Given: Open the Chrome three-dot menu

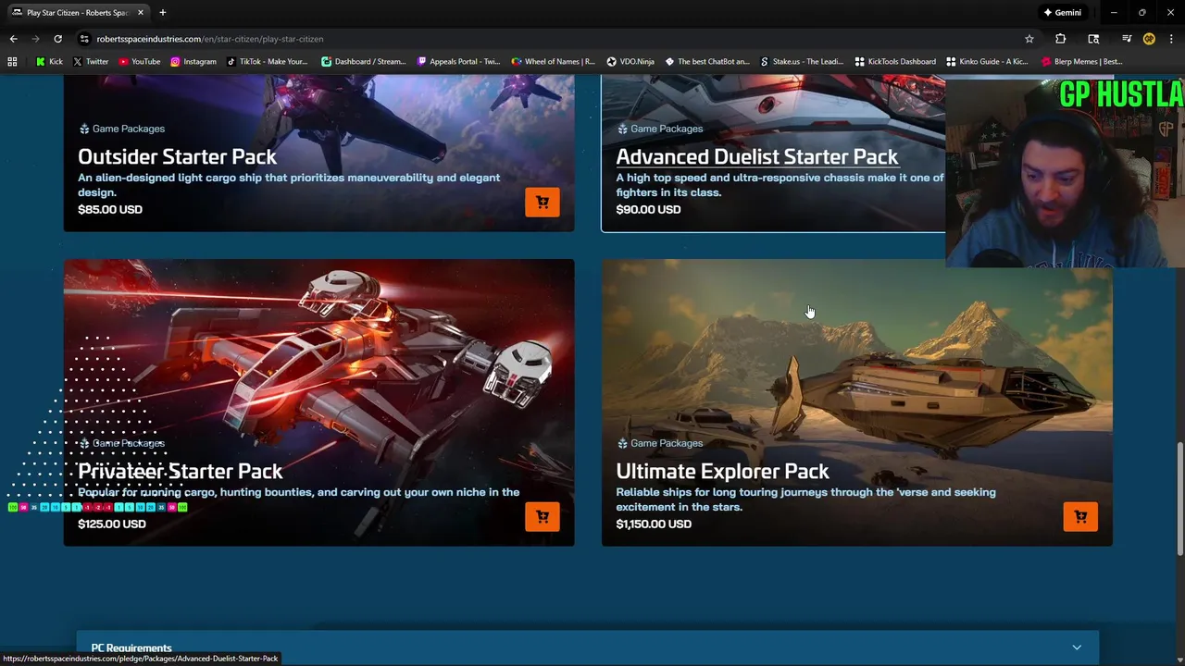Looking at the screenshot, I should 1171,39.
